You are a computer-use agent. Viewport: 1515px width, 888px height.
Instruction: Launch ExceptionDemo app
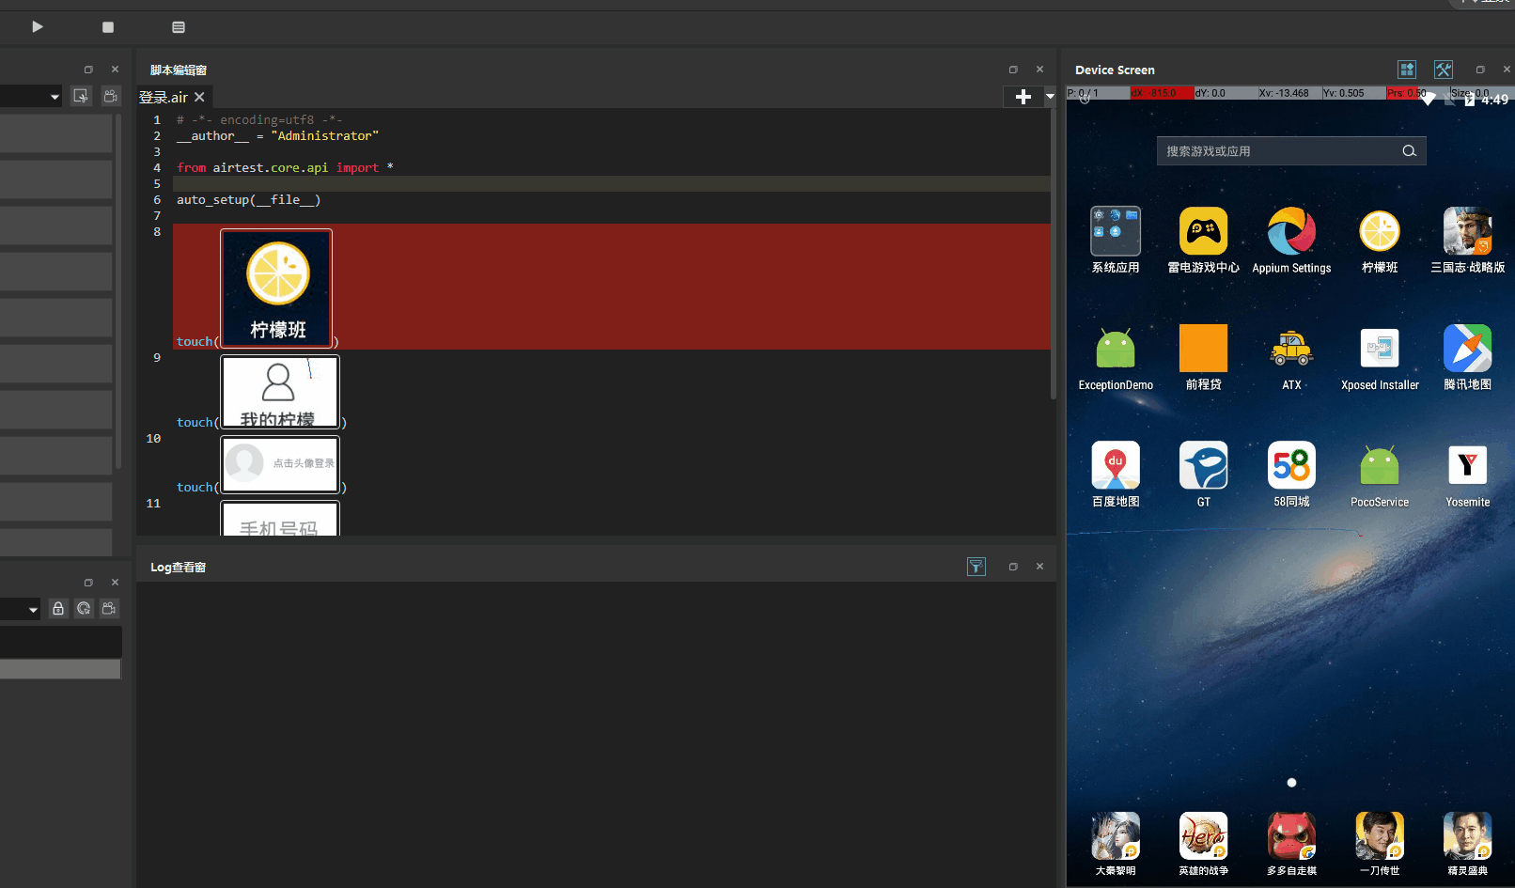[1116, 358]
